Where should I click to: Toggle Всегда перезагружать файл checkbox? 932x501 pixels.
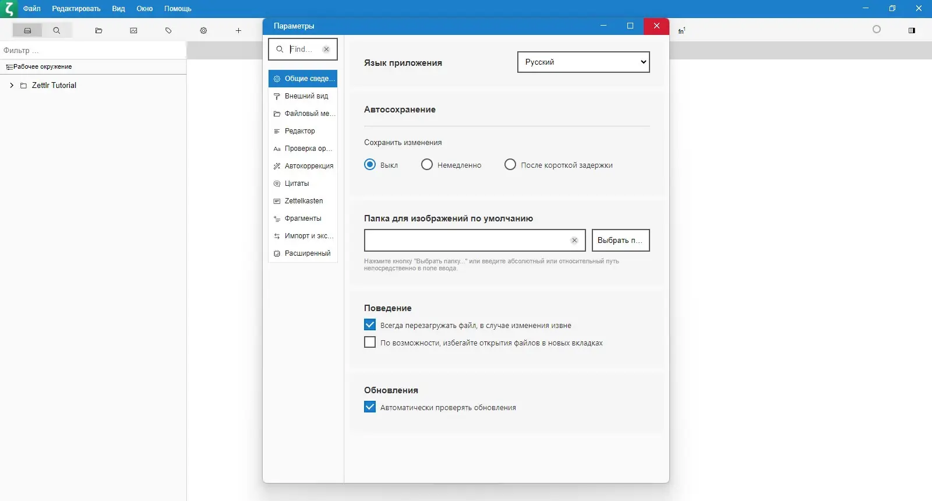click(370, 325)
